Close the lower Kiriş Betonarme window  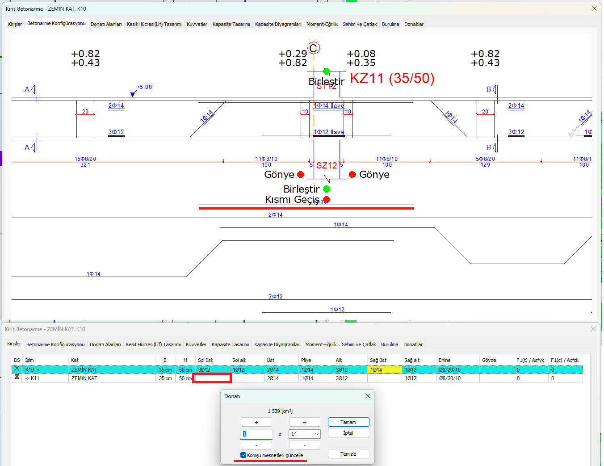(x=593, y=329)
